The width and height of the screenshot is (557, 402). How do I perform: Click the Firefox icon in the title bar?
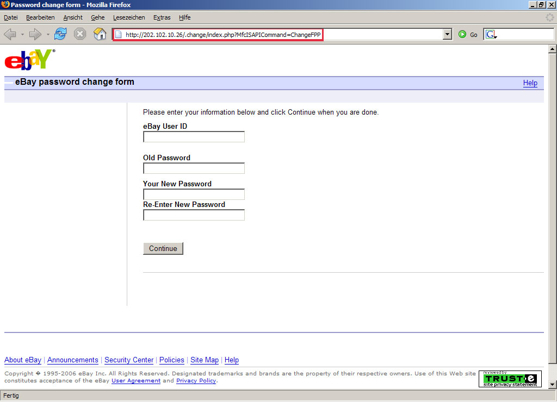[5, 4]
